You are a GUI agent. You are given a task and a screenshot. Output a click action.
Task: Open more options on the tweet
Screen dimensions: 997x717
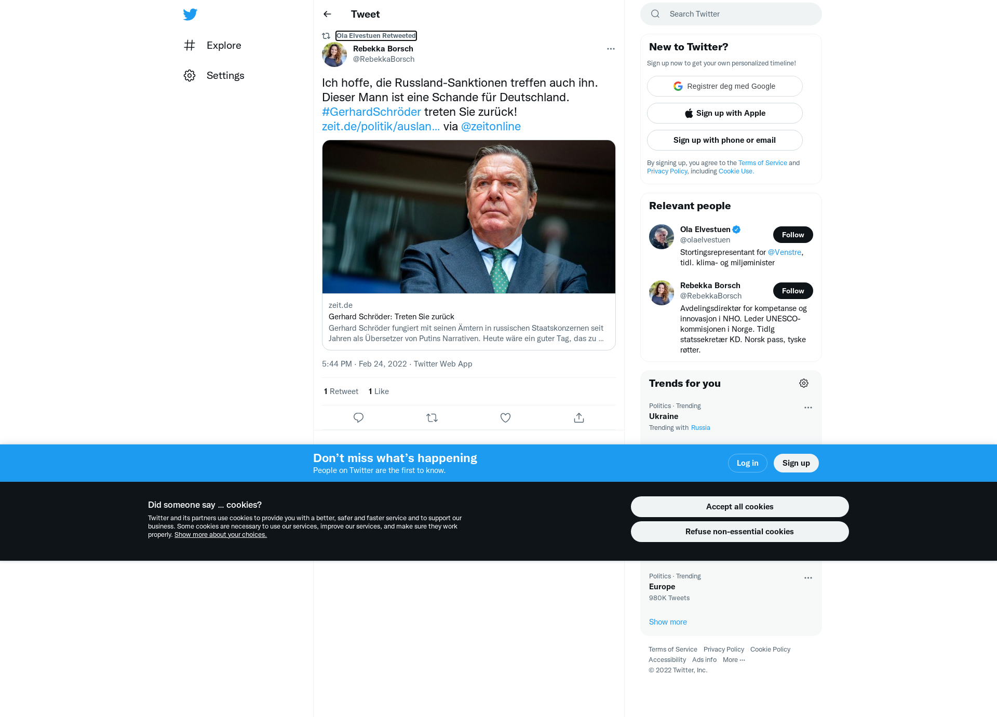click(611, 49)
